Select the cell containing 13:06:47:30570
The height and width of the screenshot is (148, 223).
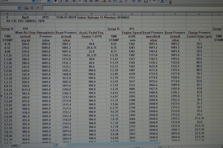coord(66,17)
